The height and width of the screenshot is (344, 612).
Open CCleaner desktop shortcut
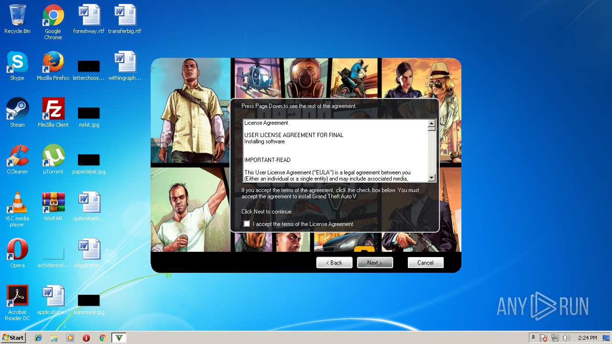[x=17, y=160]
